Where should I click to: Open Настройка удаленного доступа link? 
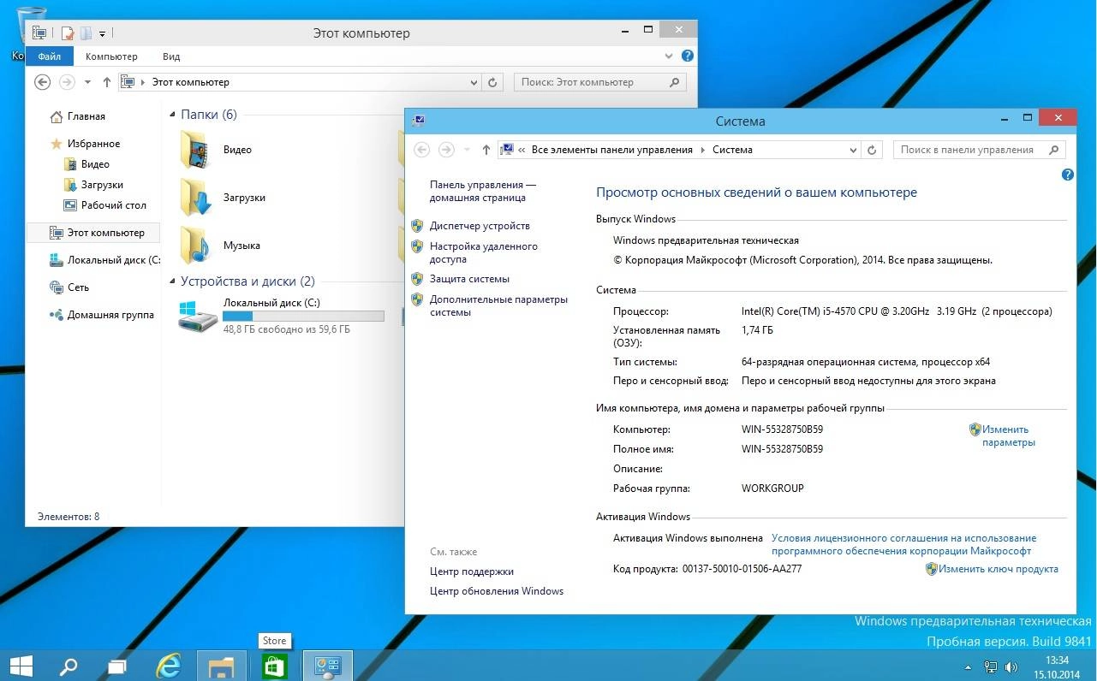(484, 252)
